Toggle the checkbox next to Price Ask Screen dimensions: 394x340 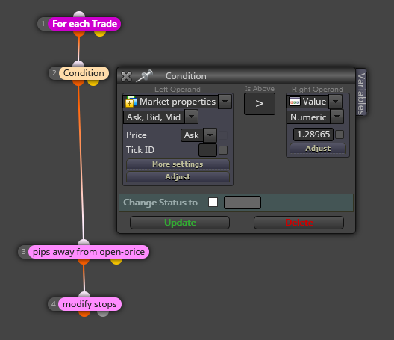223,135
